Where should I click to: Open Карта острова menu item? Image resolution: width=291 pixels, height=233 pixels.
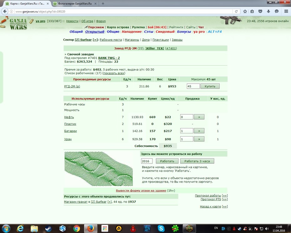point(118,27)
